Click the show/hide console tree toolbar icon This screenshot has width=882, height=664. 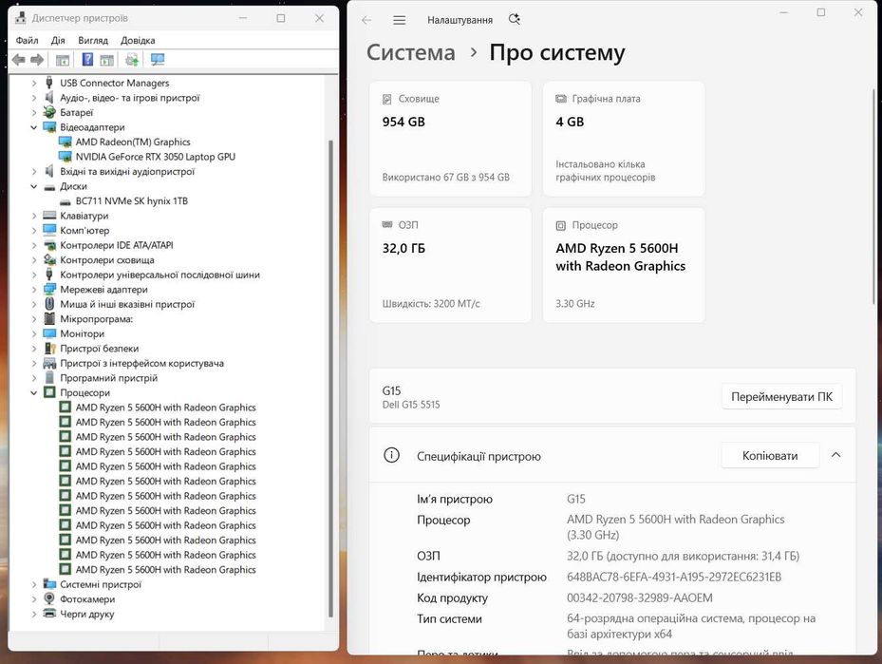[63, 60]
